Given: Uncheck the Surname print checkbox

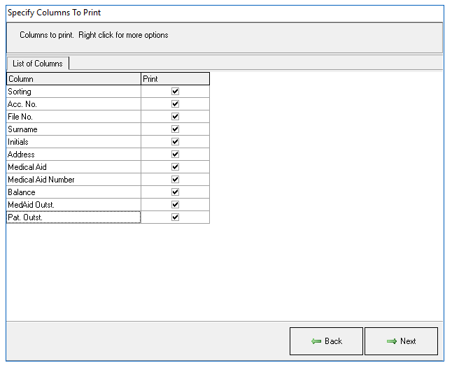Looking at the screenshot, I should (x=175, y=129).
